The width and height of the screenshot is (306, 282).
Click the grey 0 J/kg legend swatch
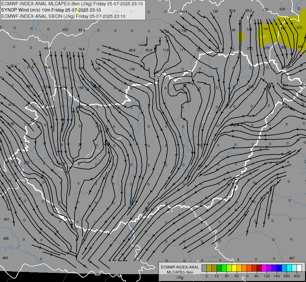204,268
